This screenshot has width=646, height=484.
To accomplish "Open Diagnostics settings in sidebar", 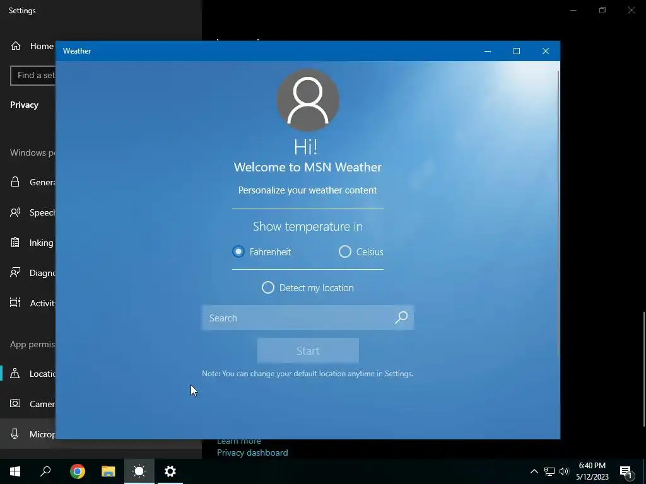I will click(29, 273).
